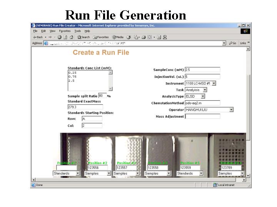The height and width of the screenshot is (207, 277).
Task: Click the History icon
Action: [x=128, y=37]
